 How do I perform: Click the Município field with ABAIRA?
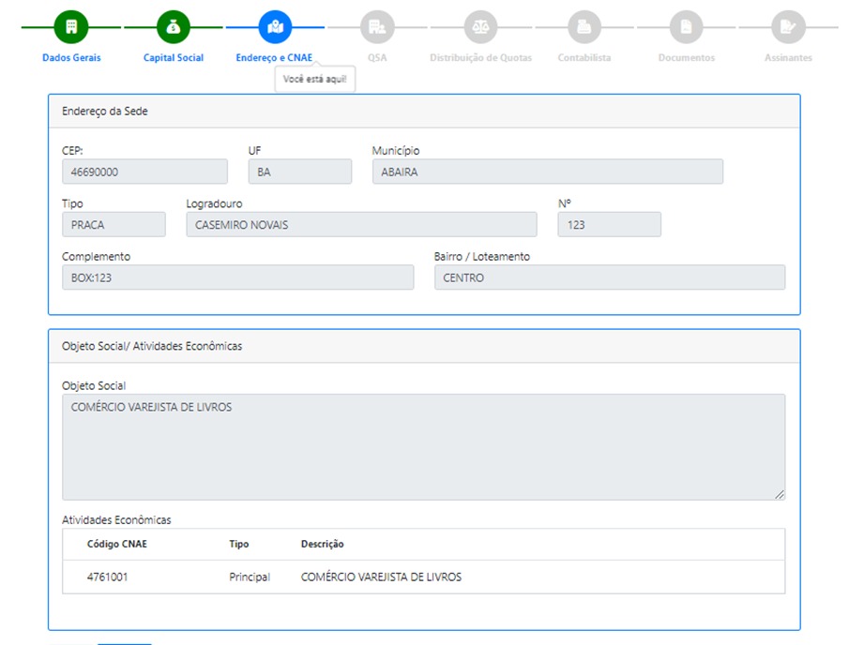[x=547, y=172]
